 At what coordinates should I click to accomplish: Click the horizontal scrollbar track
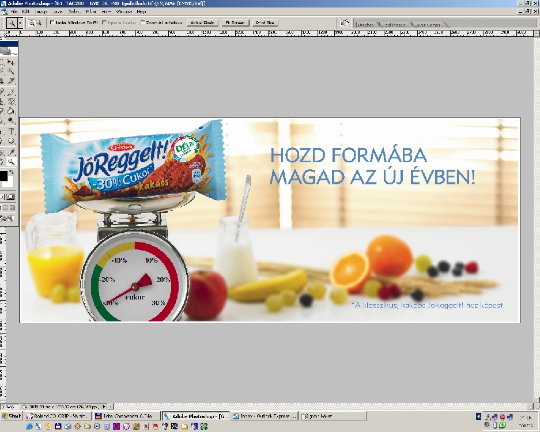pos(320,407)
